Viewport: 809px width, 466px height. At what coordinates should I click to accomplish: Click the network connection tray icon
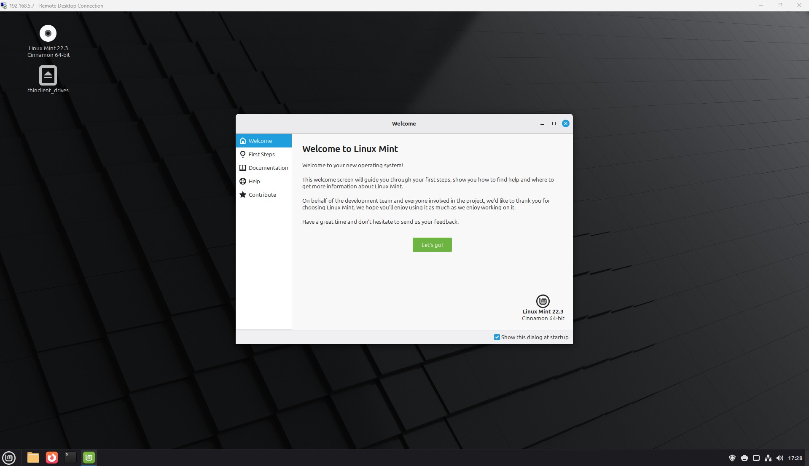[x=768, y=458]
